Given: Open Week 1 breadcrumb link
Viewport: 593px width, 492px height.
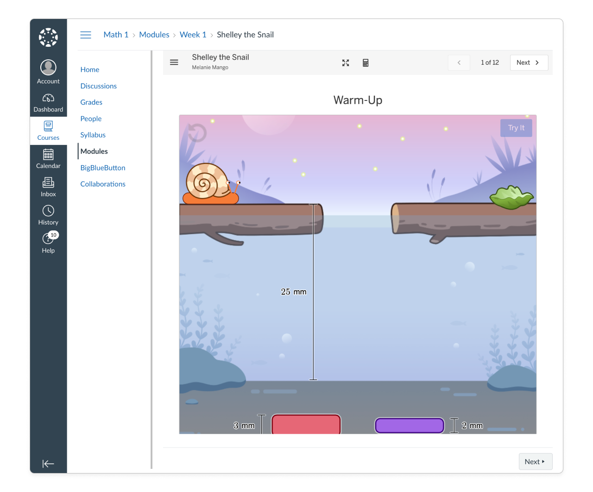Looking at the screenshot, I should [x=193, y=35].
